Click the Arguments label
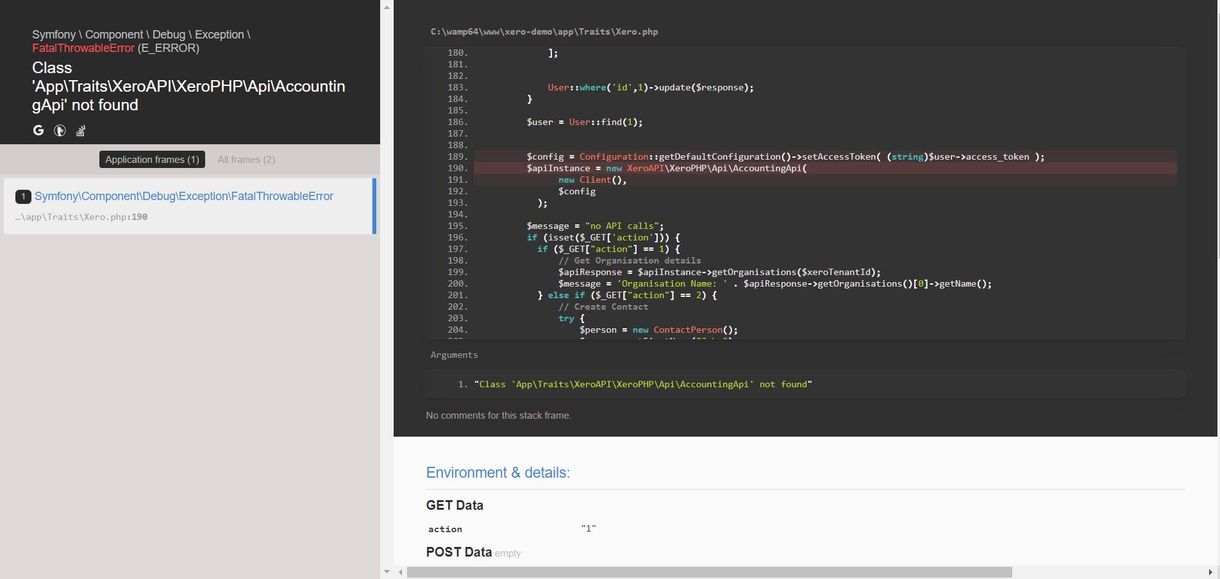 coord(454,355)
